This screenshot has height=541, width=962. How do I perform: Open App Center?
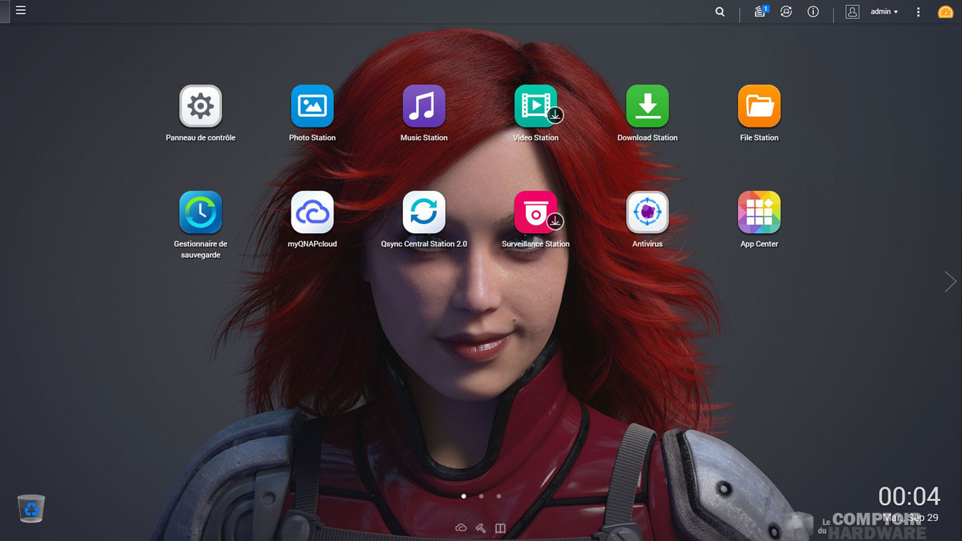[x=759, y=213]
